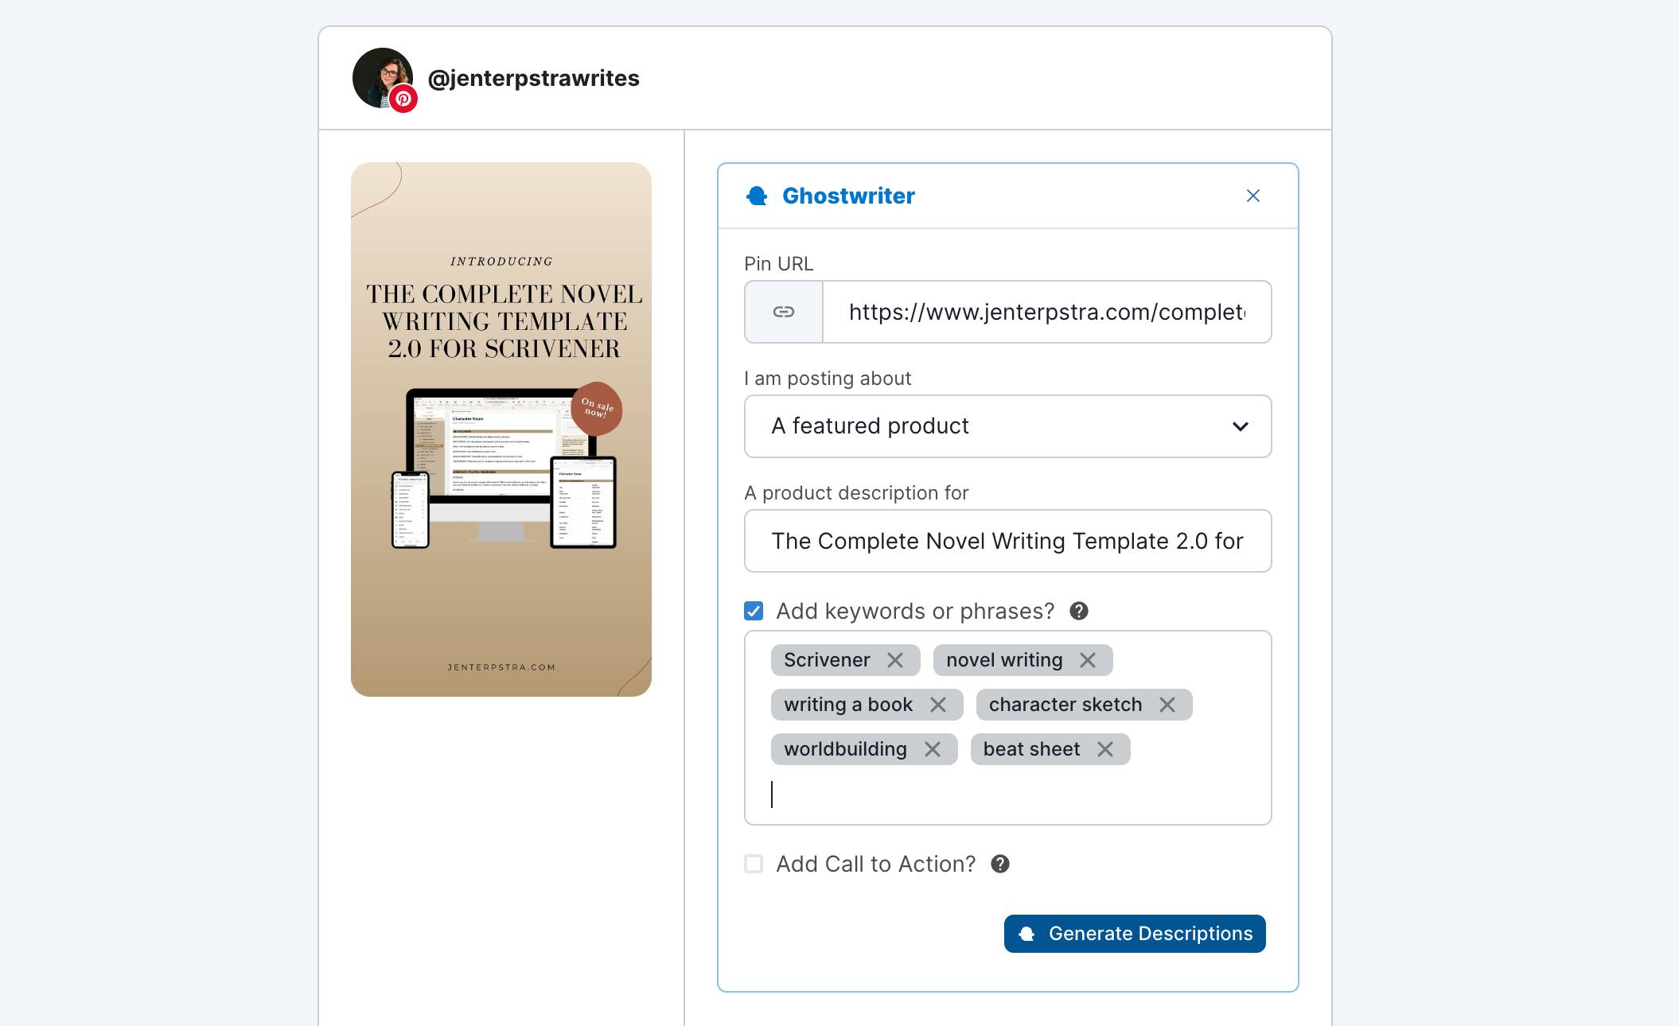Open the I am posting about dropdown
The height and width of the screenshot is (1026, 1679).
pyautogui.click(x=1008, y=426)
